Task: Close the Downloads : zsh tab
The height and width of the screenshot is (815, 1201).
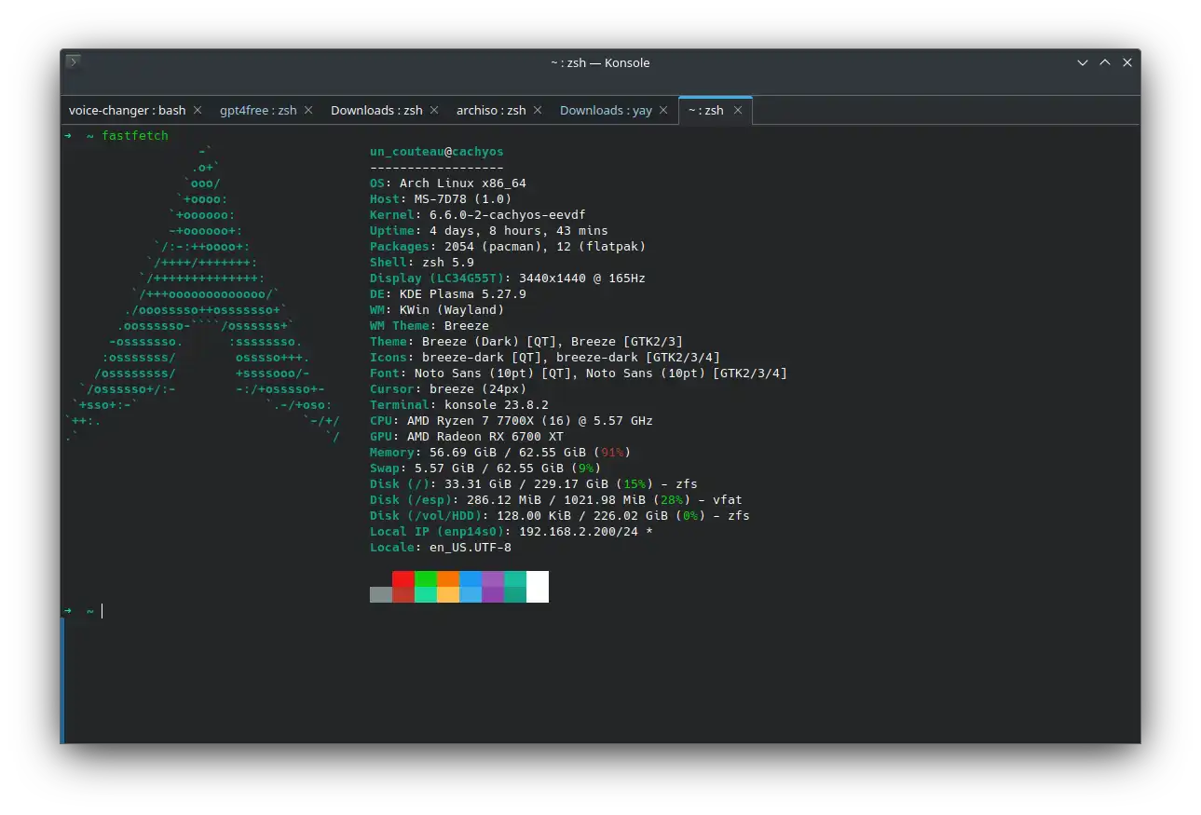Action: pos(434,110)
